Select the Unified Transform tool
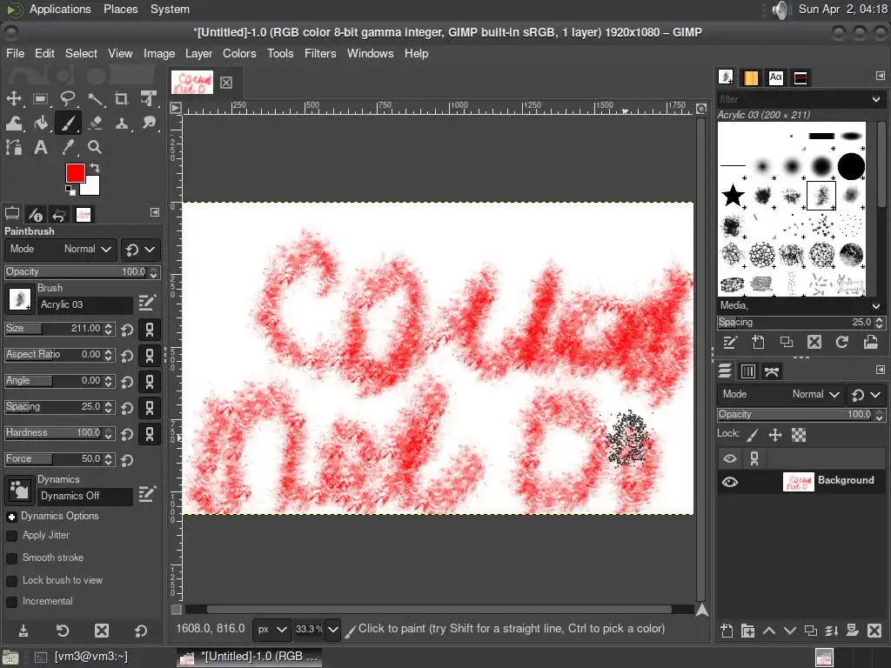This screenshot has width=891, height=668. pyautogui.click(x=149, y=98)
